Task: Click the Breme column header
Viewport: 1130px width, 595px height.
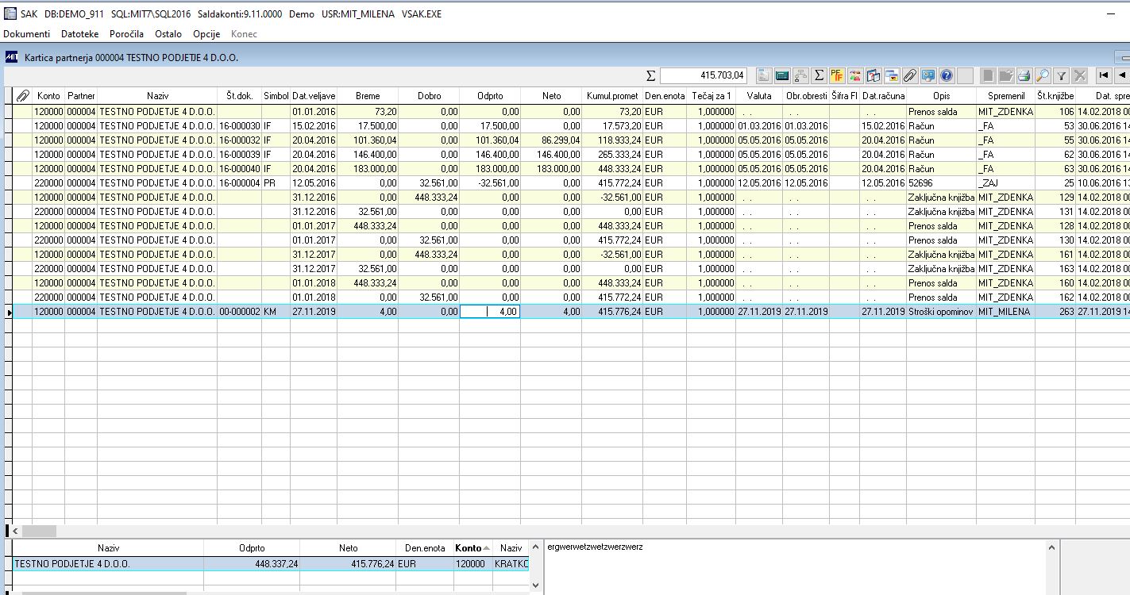Action: 368,95
